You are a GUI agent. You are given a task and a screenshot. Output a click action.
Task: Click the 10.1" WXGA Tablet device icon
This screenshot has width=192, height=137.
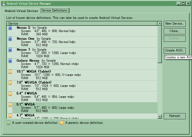point(10,72)
